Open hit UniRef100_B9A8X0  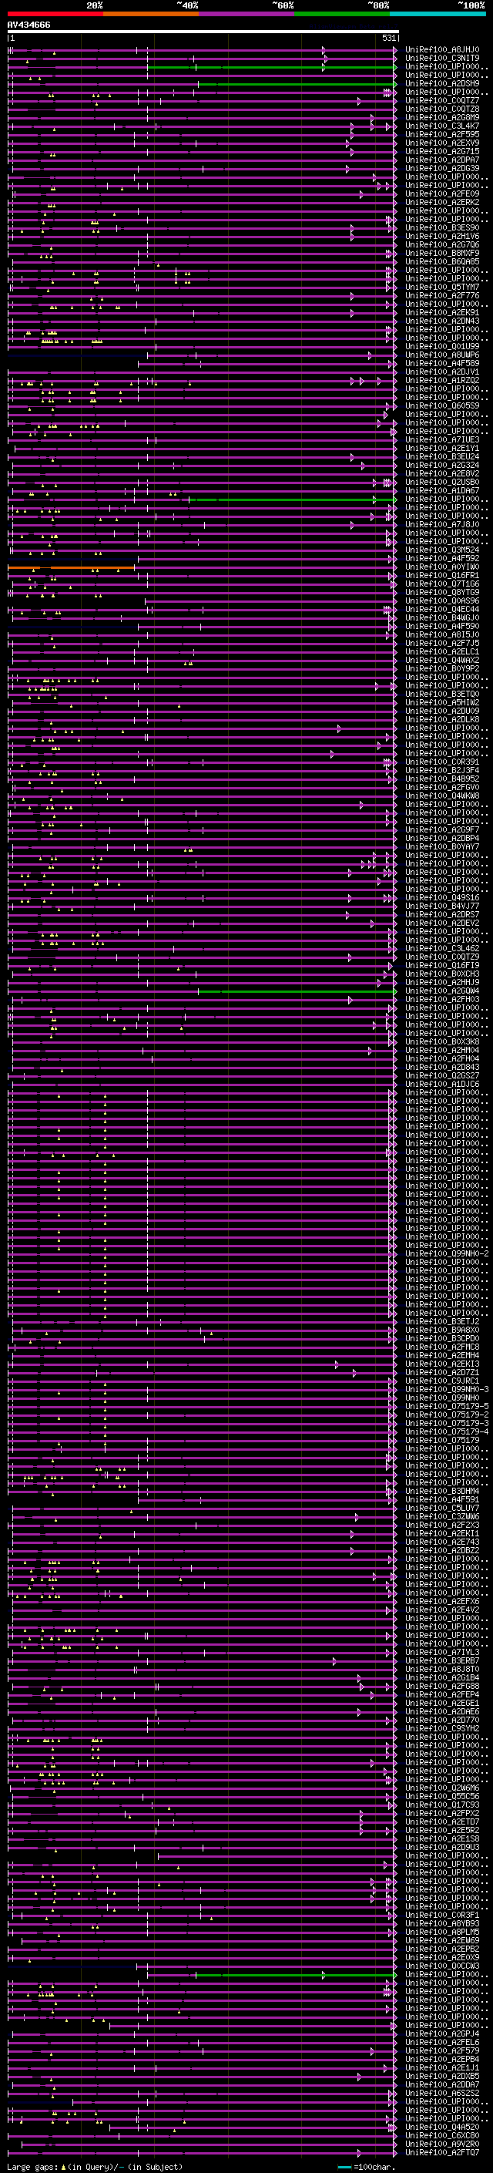[x=442, y=1330]
